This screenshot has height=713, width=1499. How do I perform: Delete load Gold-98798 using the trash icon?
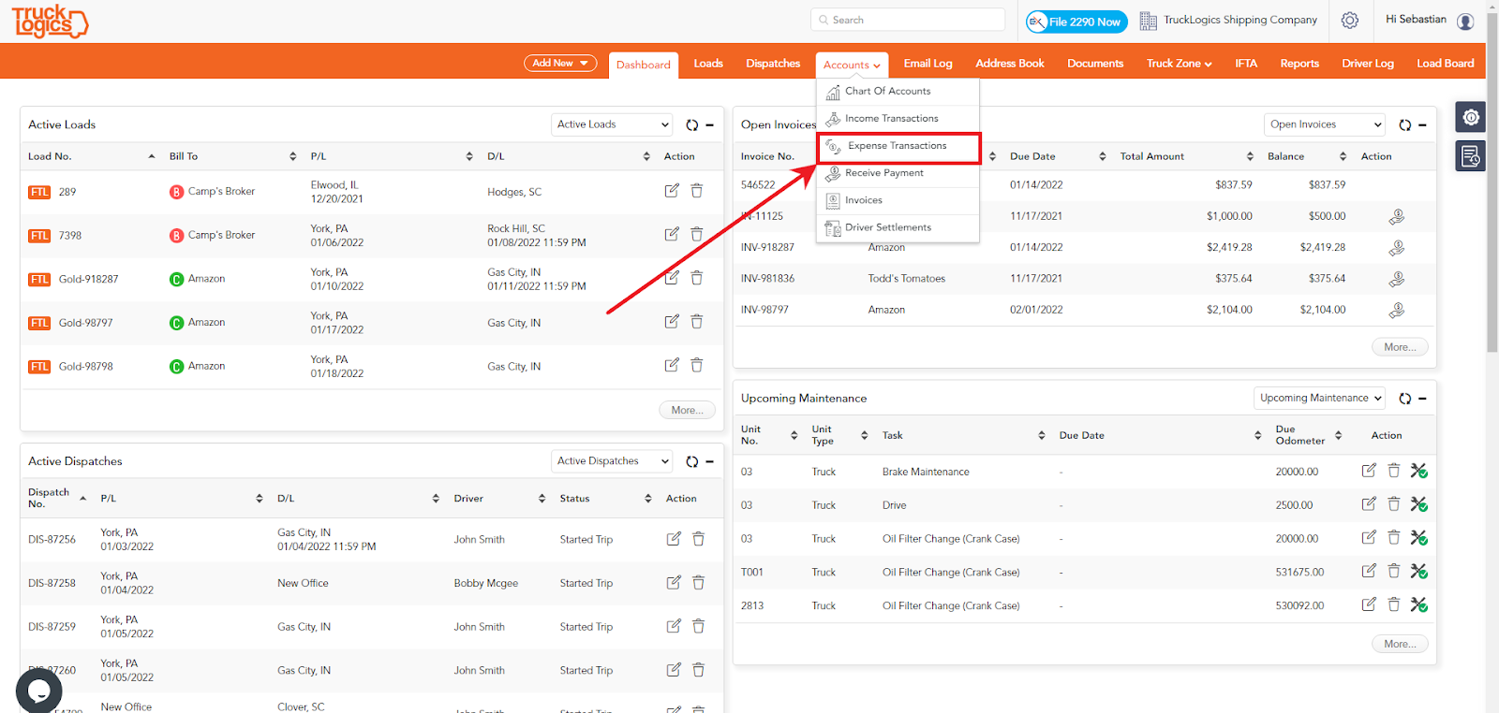click(697, 365)
